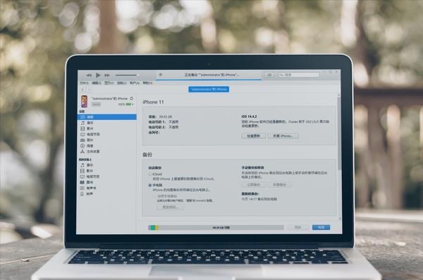Click the 备份 section heading

pyautogui.click(x=147, y=154)
